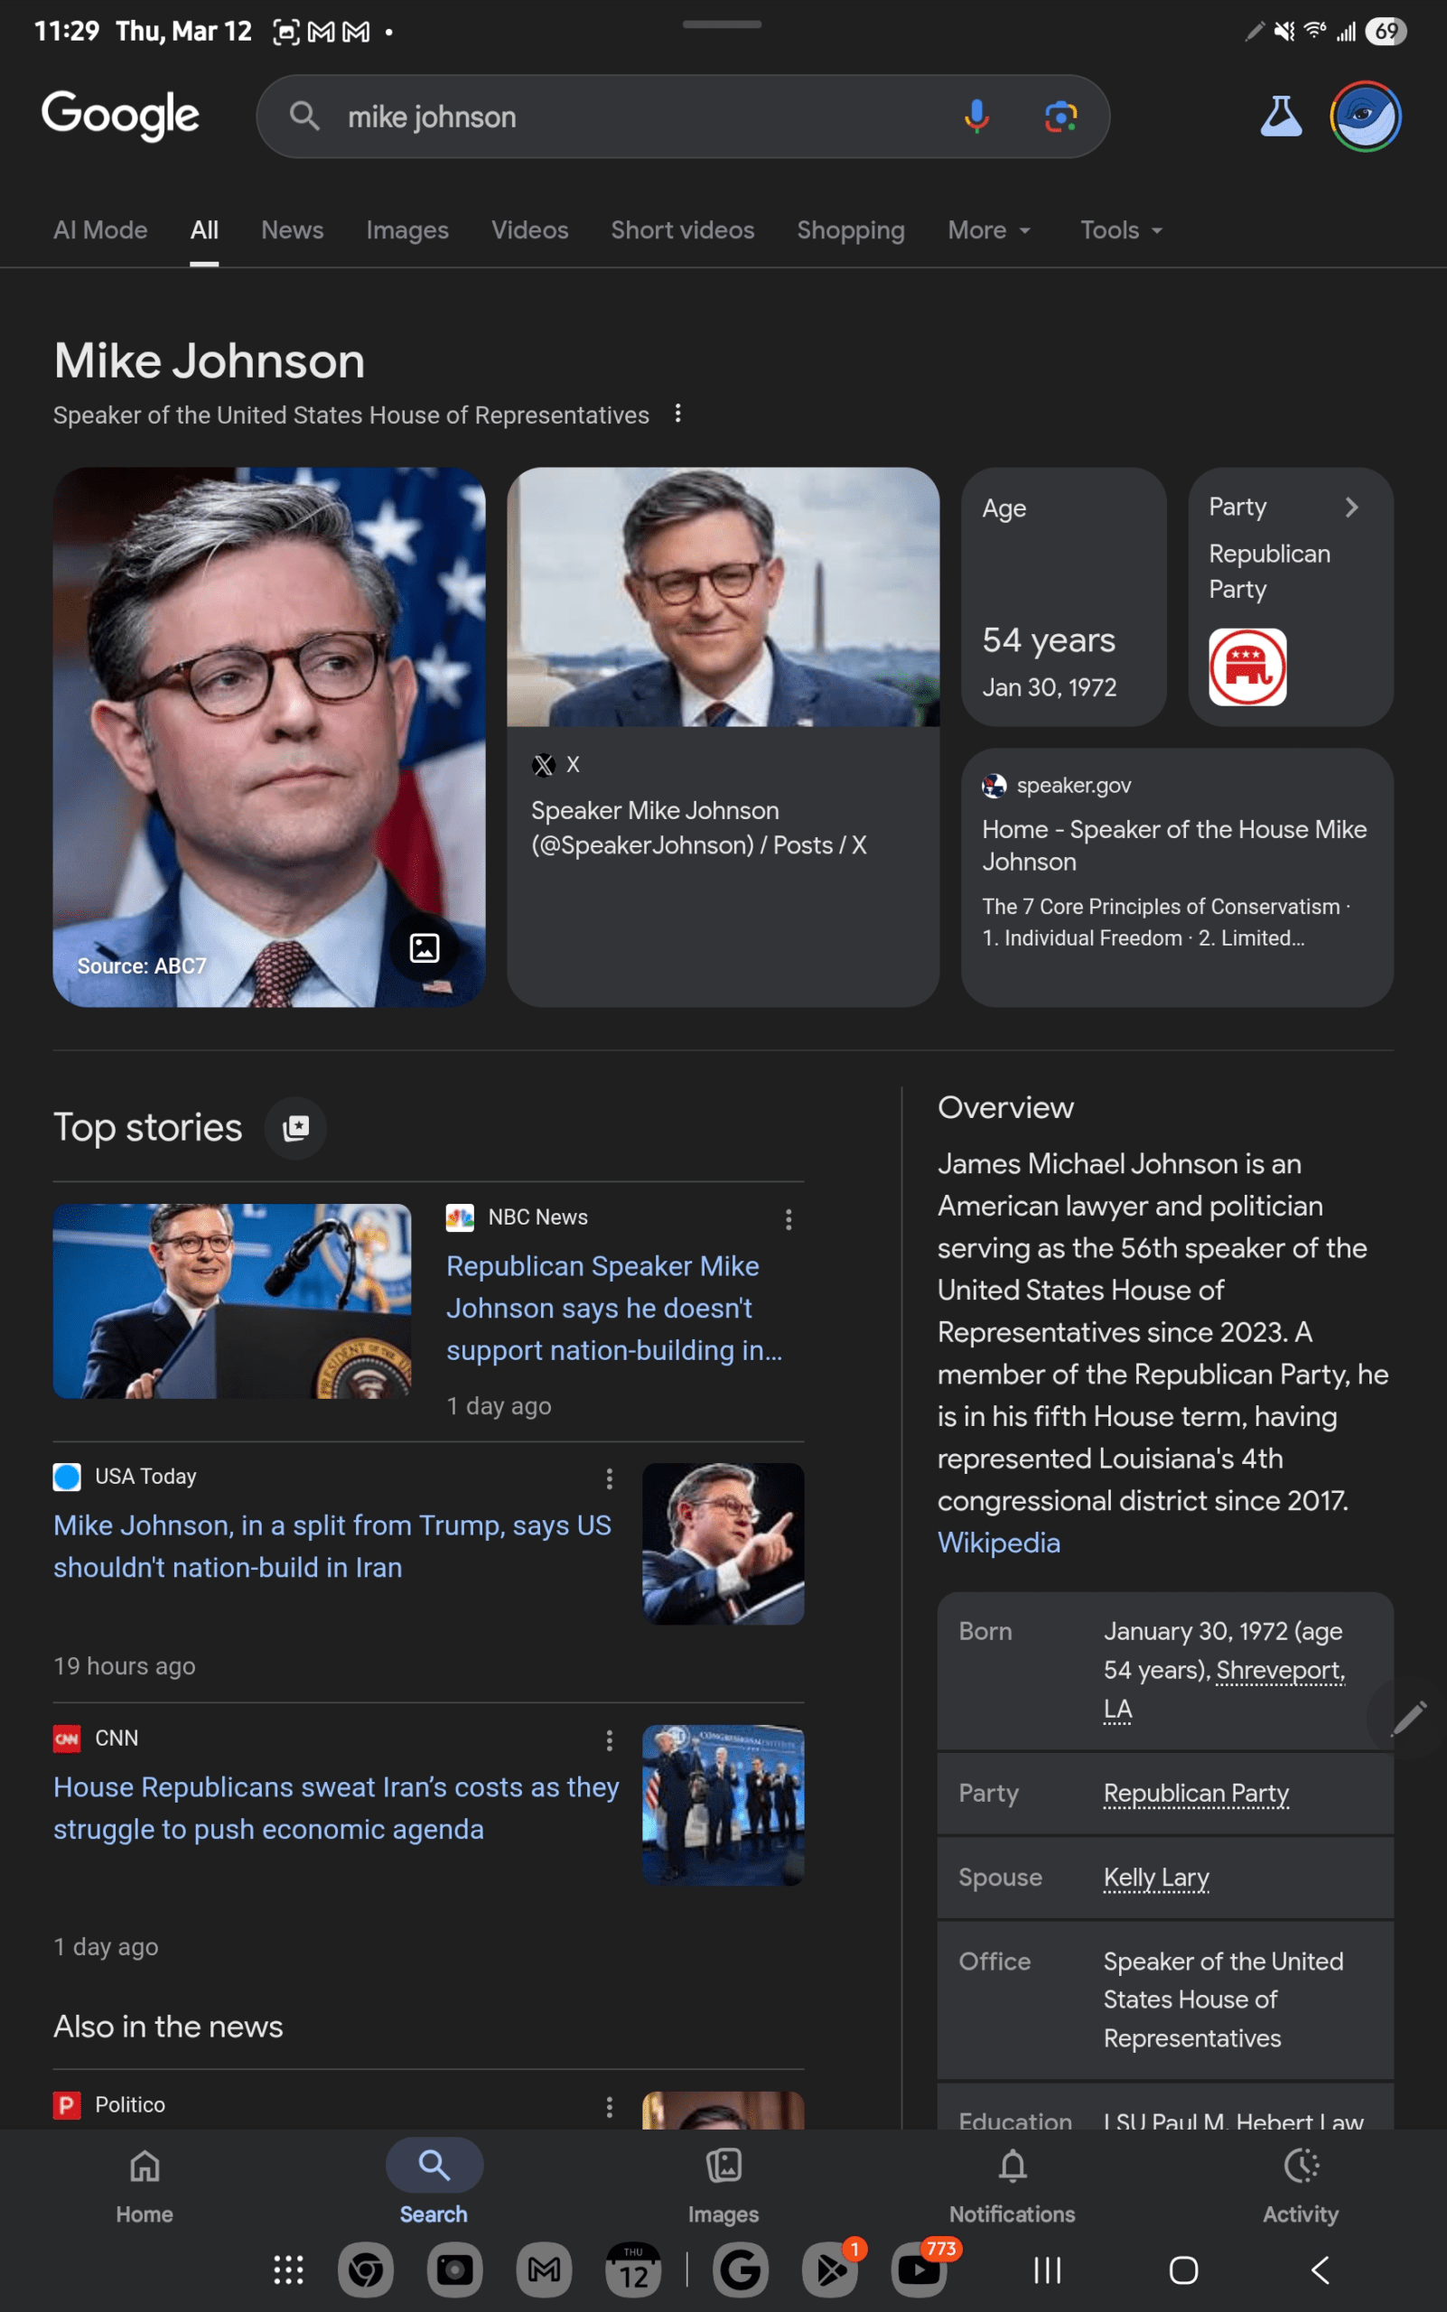Switch to the News tab
Viewport: 1447px width, 2312px height.
tap(292, 230)
